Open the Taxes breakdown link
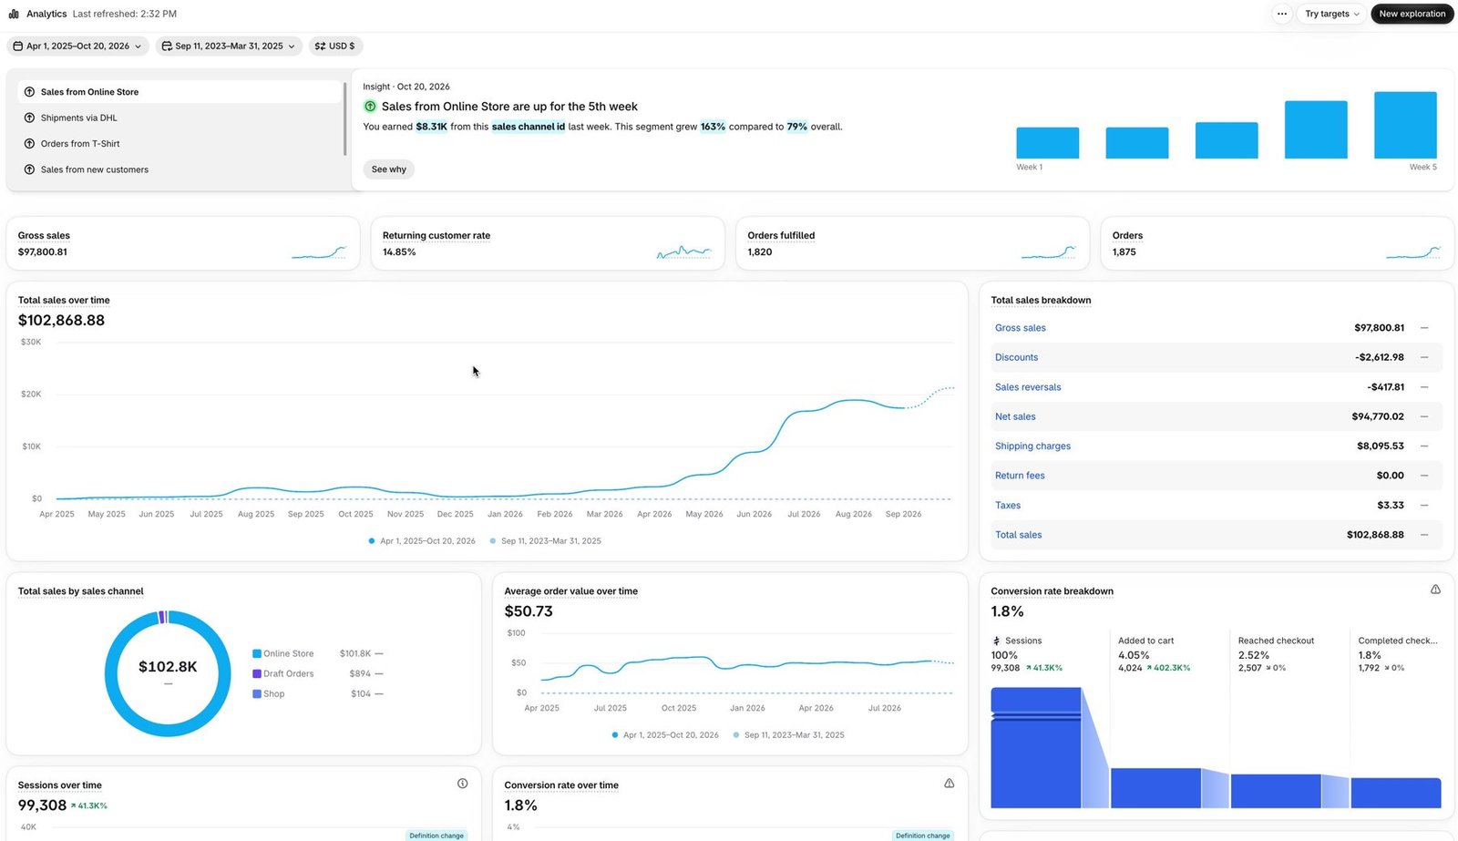Screen dimensions: 1458x841 click(x=1008, y=506)
